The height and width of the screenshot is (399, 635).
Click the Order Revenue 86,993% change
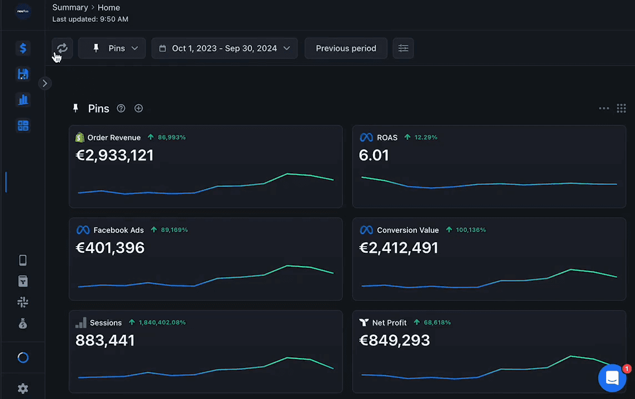pos(167,137)
